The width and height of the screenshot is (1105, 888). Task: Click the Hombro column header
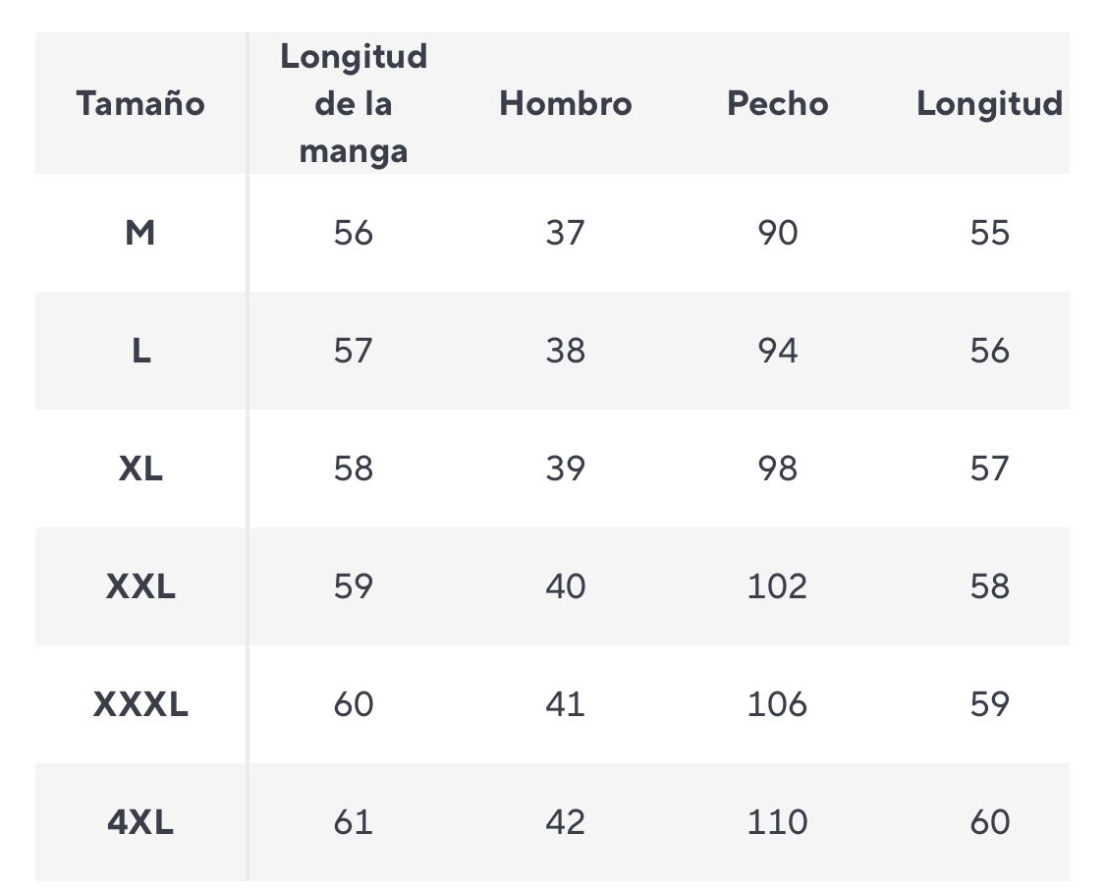tap(566, 104)
